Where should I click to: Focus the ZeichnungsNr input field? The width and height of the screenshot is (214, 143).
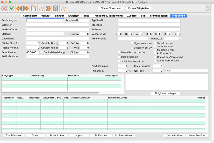coord(45,20)
